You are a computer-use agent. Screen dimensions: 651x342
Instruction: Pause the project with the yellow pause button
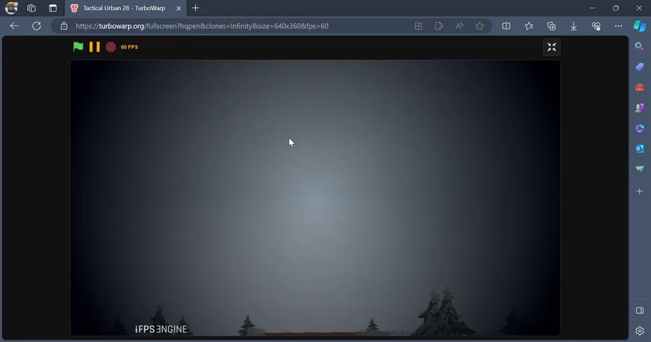pos(95,47)
